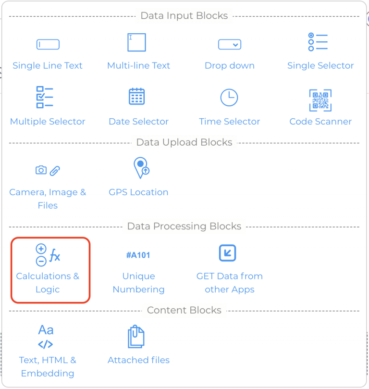Pick the Single Selector radio list icon
The width and height of the screenshot is (369, 389).
coord(318,42)
